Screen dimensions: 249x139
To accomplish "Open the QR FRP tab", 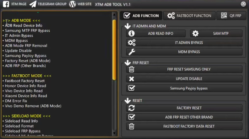I will pos(231,16).
